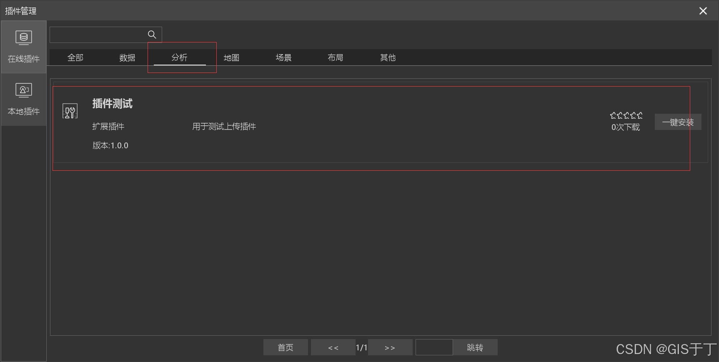Viewport: 719px width, 362px height.
Task: Go to first page with 首页
Action: pos(286,347)
